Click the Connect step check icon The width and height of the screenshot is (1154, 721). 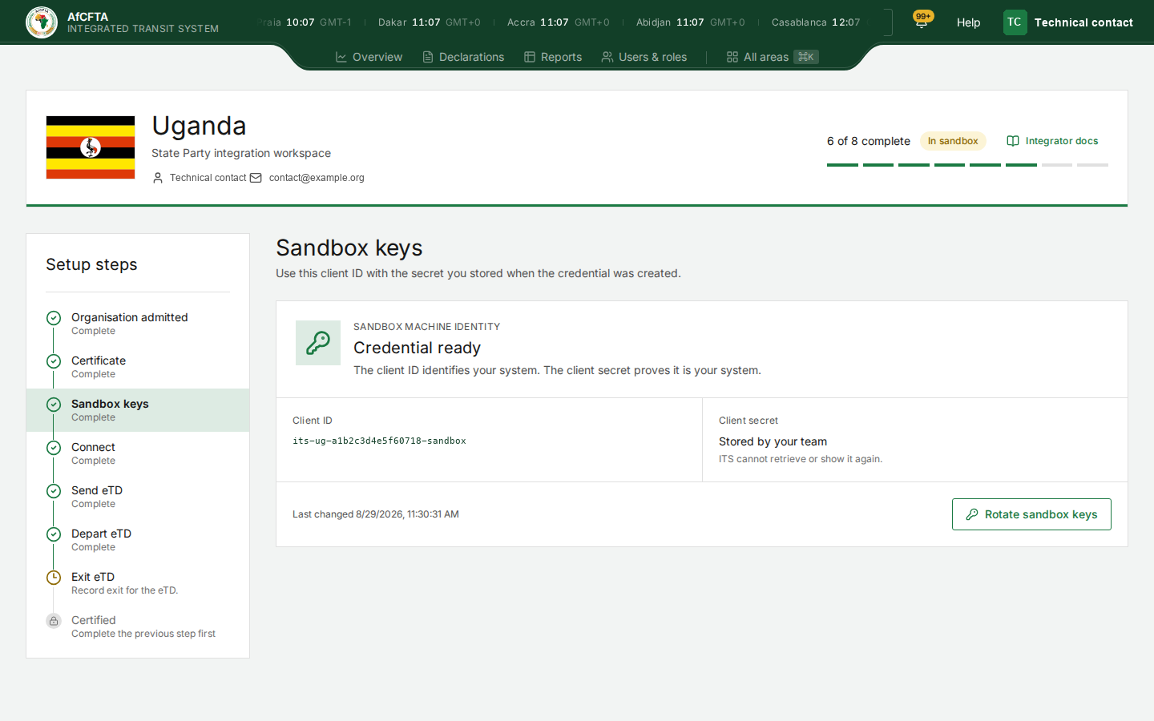pos(54,448)
